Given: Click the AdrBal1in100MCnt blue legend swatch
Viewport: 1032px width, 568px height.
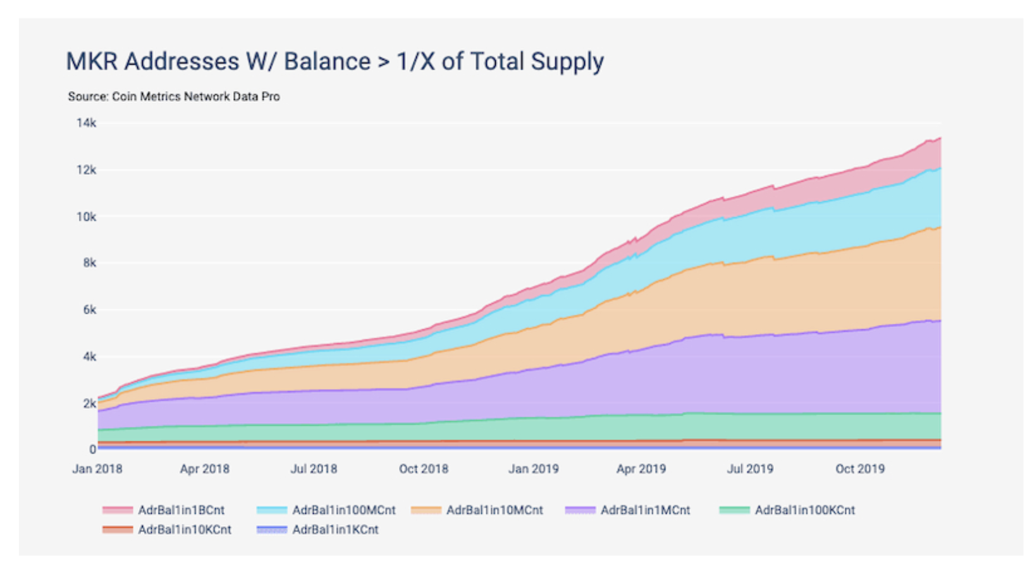Looking at the screenshot, I should [272, 510].
